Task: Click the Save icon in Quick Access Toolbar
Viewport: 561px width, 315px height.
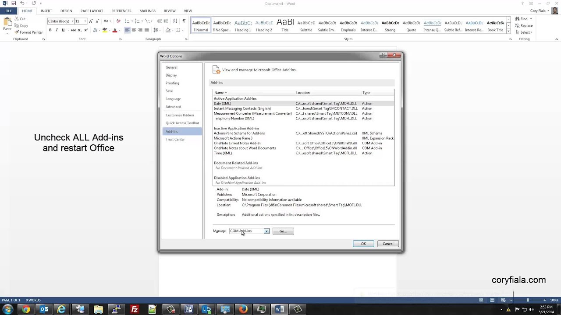Action: coord(14,3)
